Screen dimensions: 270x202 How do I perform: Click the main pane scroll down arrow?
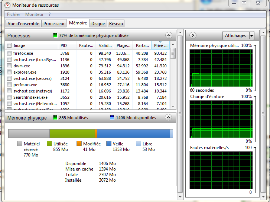point(180,197)
